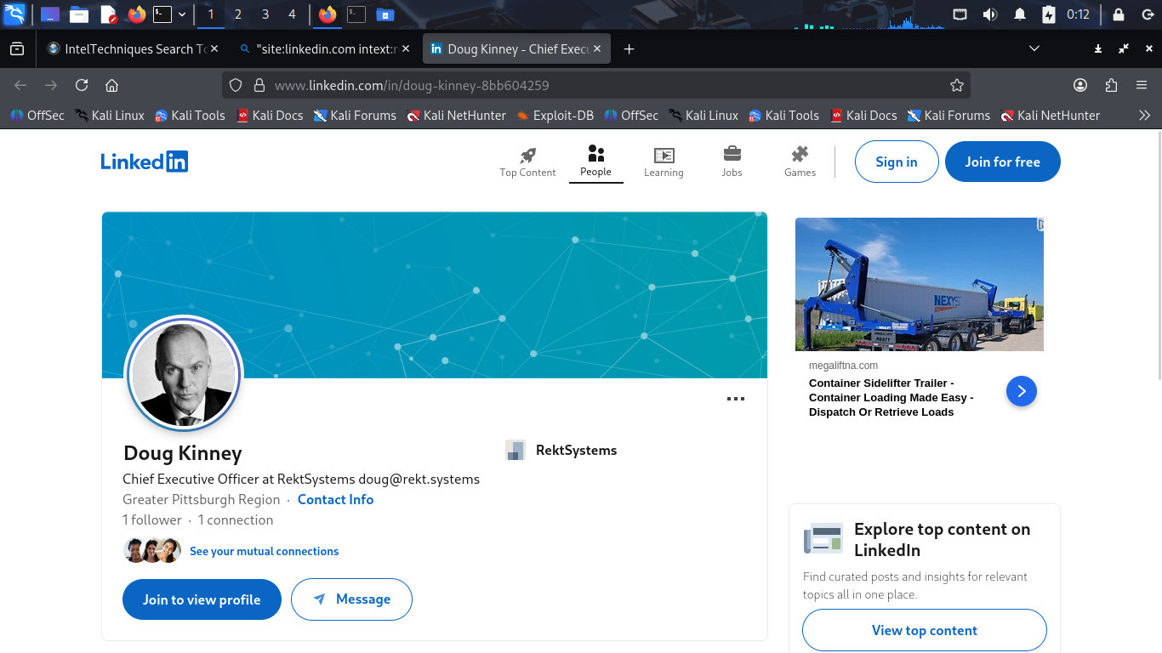Bookmark page with star icon

[956, 85]
